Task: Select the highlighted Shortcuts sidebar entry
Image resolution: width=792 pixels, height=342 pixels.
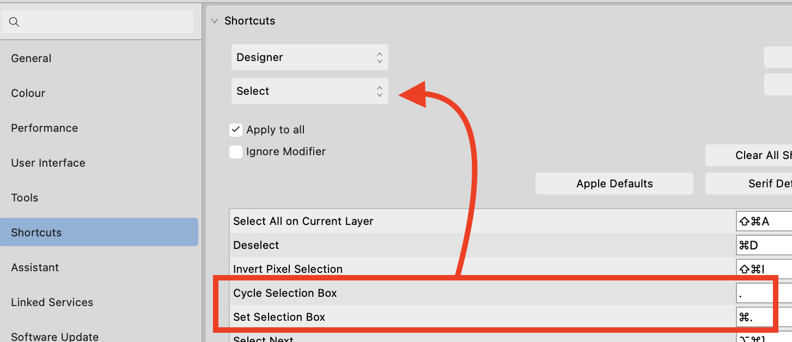Action: coord(36,232)
